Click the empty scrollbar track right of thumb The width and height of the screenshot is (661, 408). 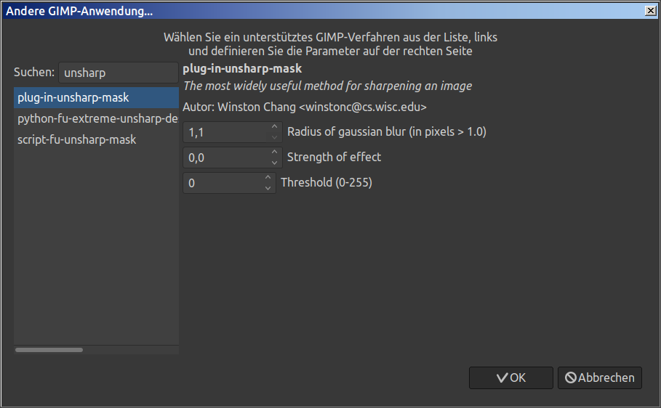tap(131, 350)
